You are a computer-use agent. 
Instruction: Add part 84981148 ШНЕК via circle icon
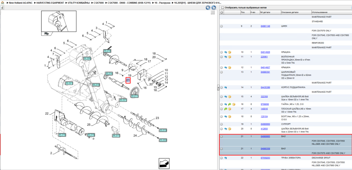(x=221, y=26)
